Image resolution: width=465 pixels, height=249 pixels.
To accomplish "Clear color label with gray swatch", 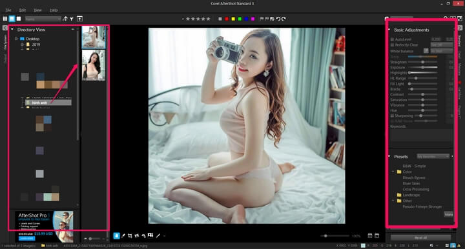I will 220,19.
